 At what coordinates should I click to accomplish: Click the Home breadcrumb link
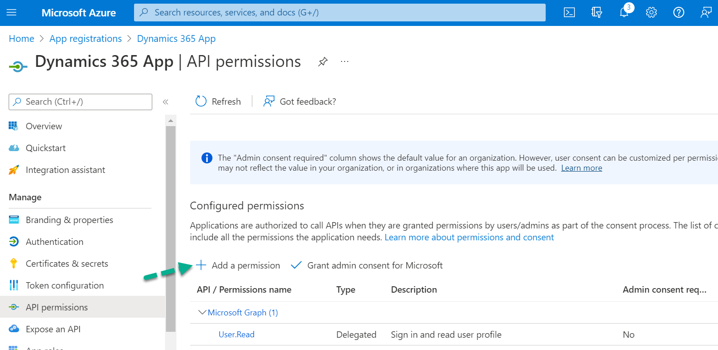[x=21, y=39]
